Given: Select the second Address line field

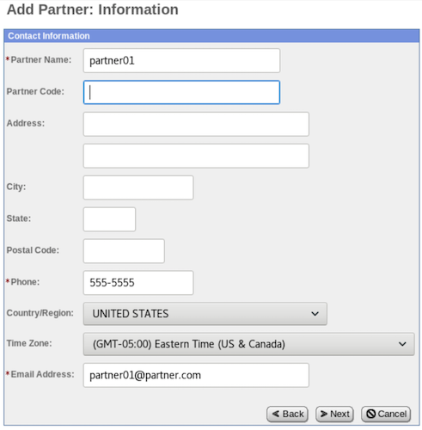Looking at the screenshot, I should click(196, 156).
